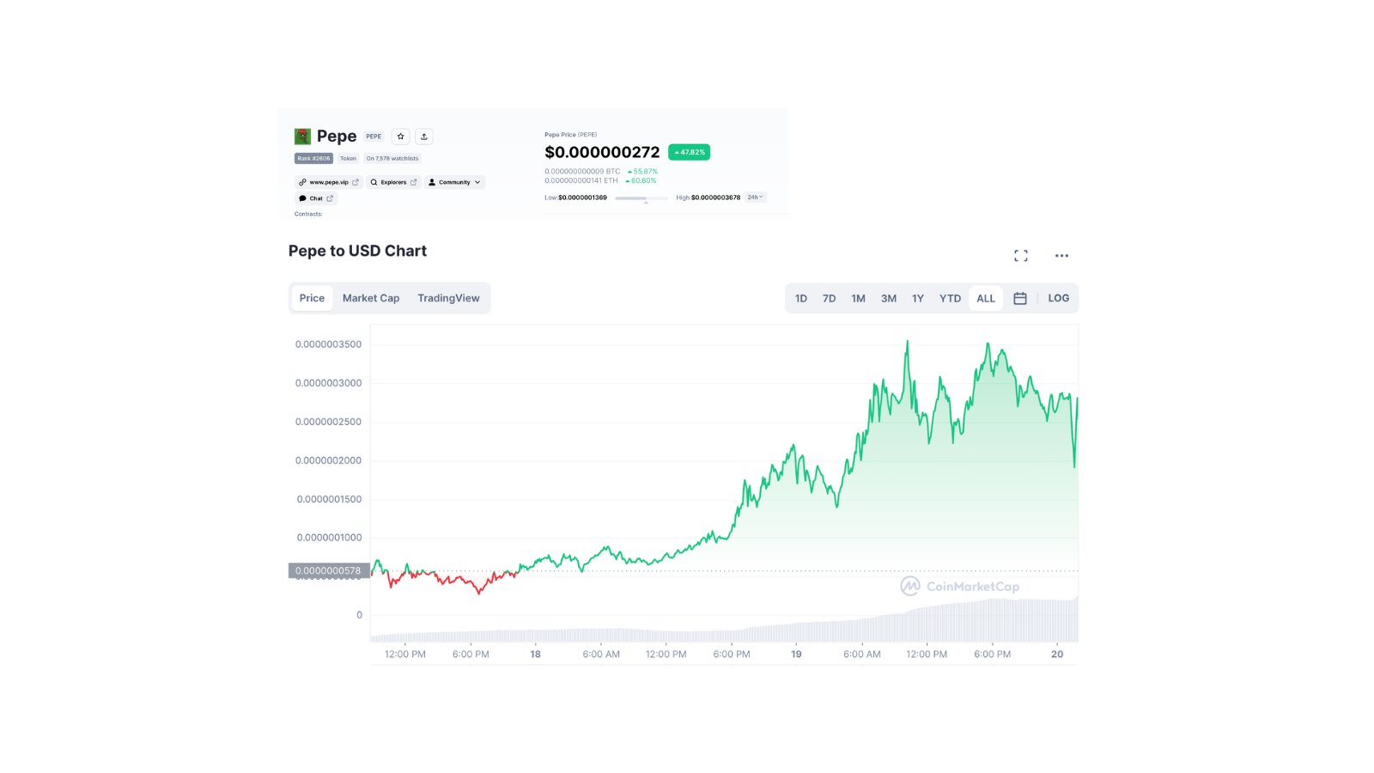This screenshot has width=1374, height=773.
Task: Open fullscreen chart view icon
Action: (1021, 256)
